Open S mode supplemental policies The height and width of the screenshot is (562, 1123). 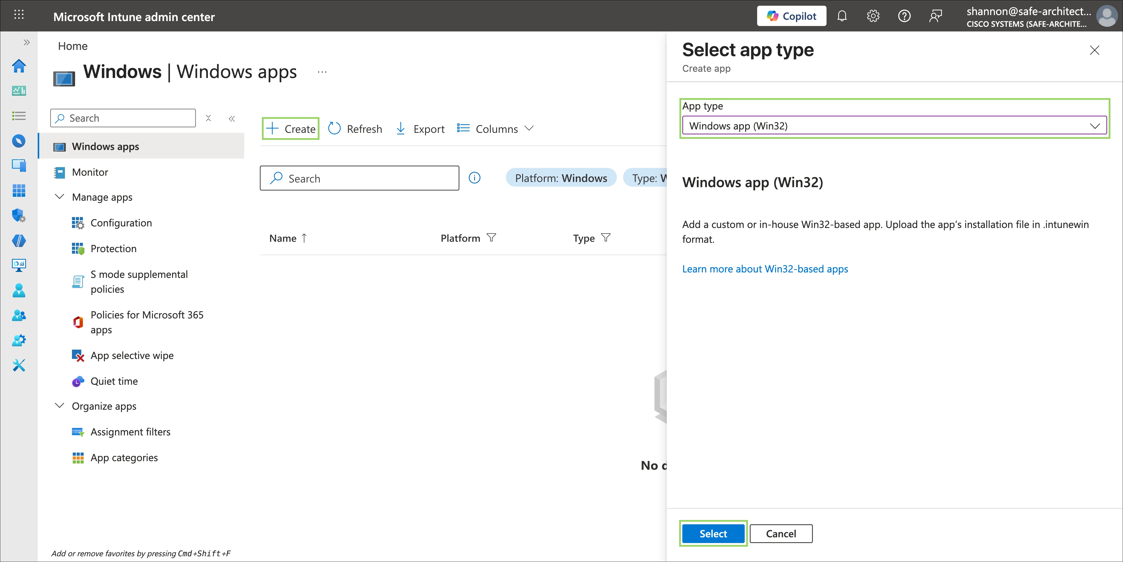tap(139, 282)
